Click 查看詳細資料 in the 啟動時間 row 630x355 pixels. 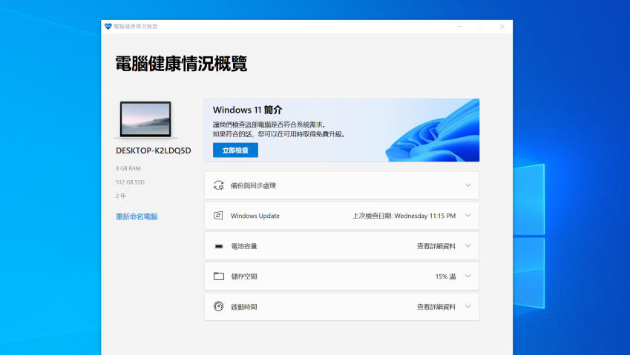point(436,307)
